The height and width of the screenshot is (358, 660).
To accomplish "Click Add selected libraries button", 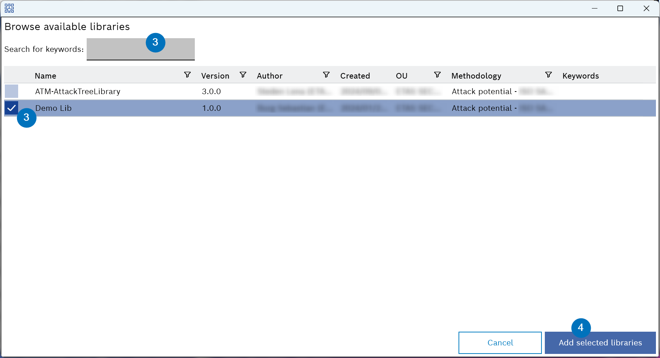I will coord(600,343).
